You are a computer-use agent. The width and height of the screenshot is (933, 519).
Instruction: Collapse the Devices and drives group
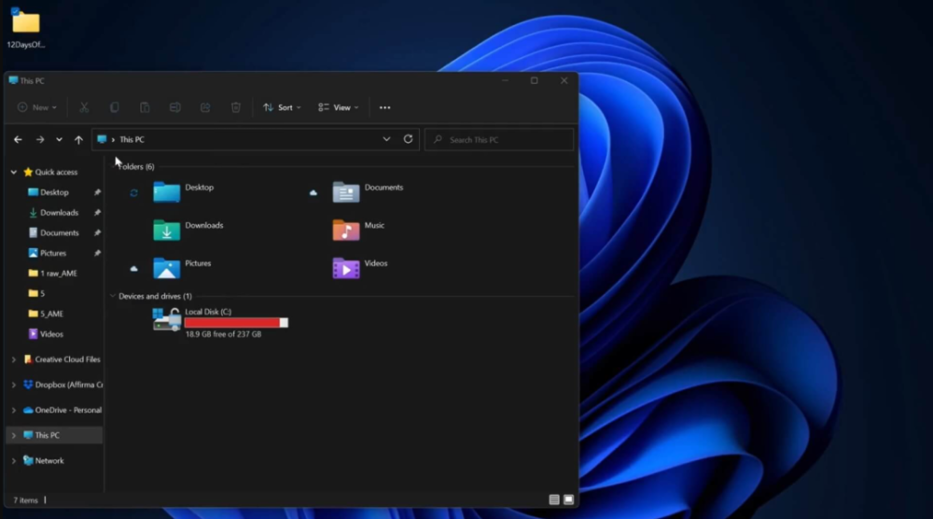113,296
